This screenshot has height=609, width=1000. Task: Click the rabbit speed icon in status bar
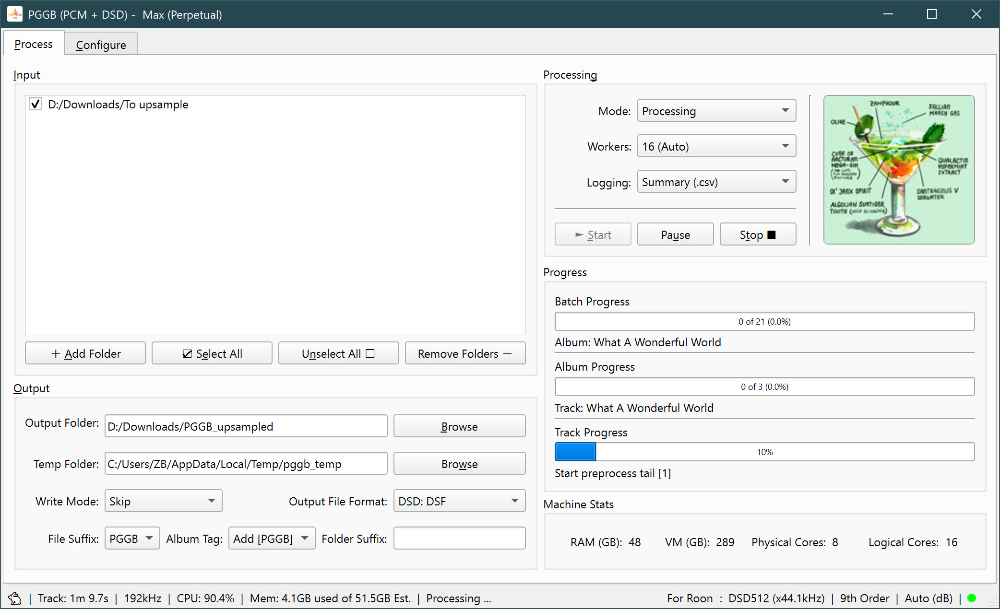[15, 598]
